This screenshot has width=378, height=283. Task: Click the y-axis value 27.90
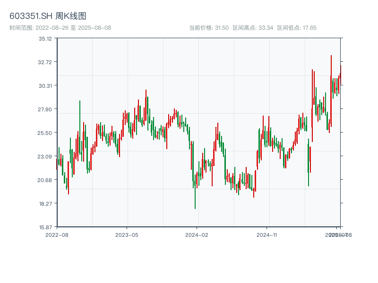(45, 109)
